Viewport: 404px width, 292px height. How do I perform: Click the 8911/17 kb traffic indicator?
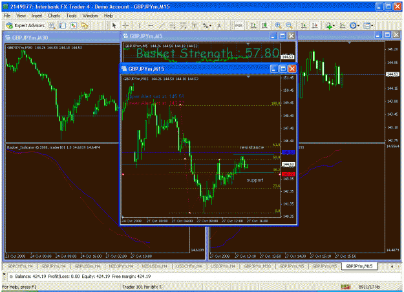point(369,287)
